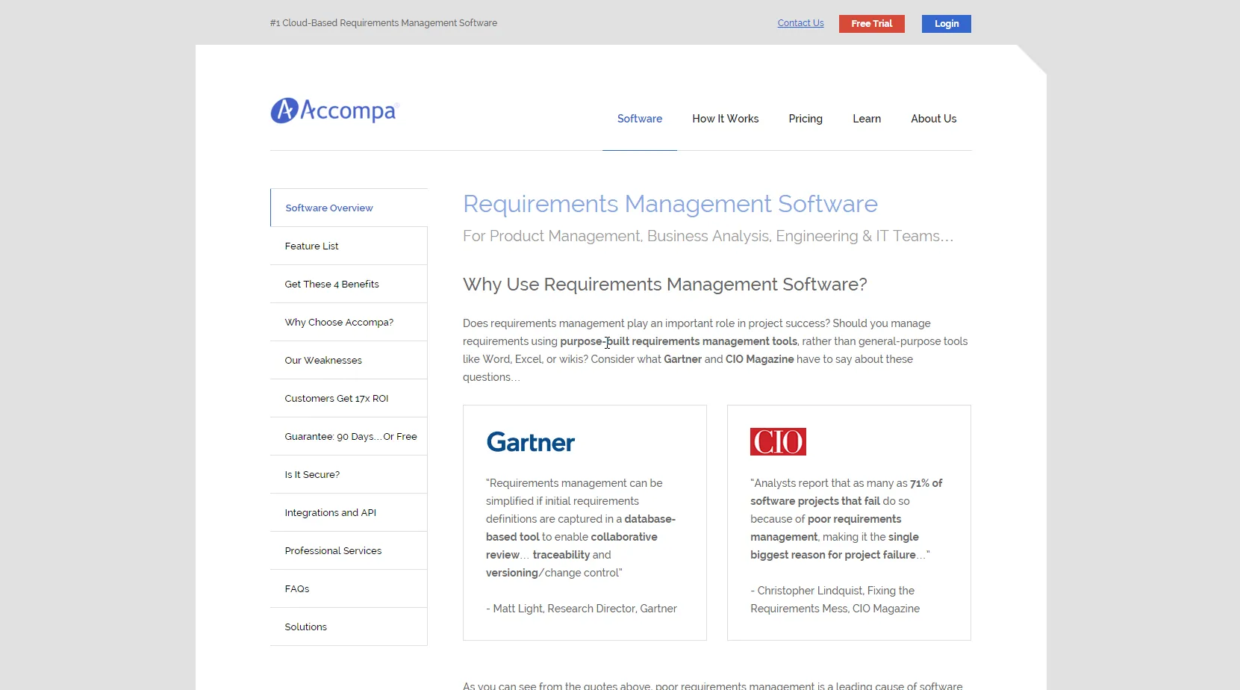This screenshot has width=1240, height=690.
Task: Click the Gartner logo in quote card
Action: pyautogui.click(x=530, y=442)
